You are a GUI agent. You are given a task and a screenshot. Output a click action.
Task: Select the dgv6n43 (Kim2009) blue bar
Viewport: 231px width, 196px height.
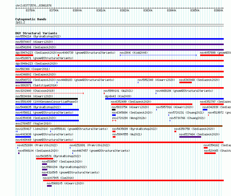164,99
